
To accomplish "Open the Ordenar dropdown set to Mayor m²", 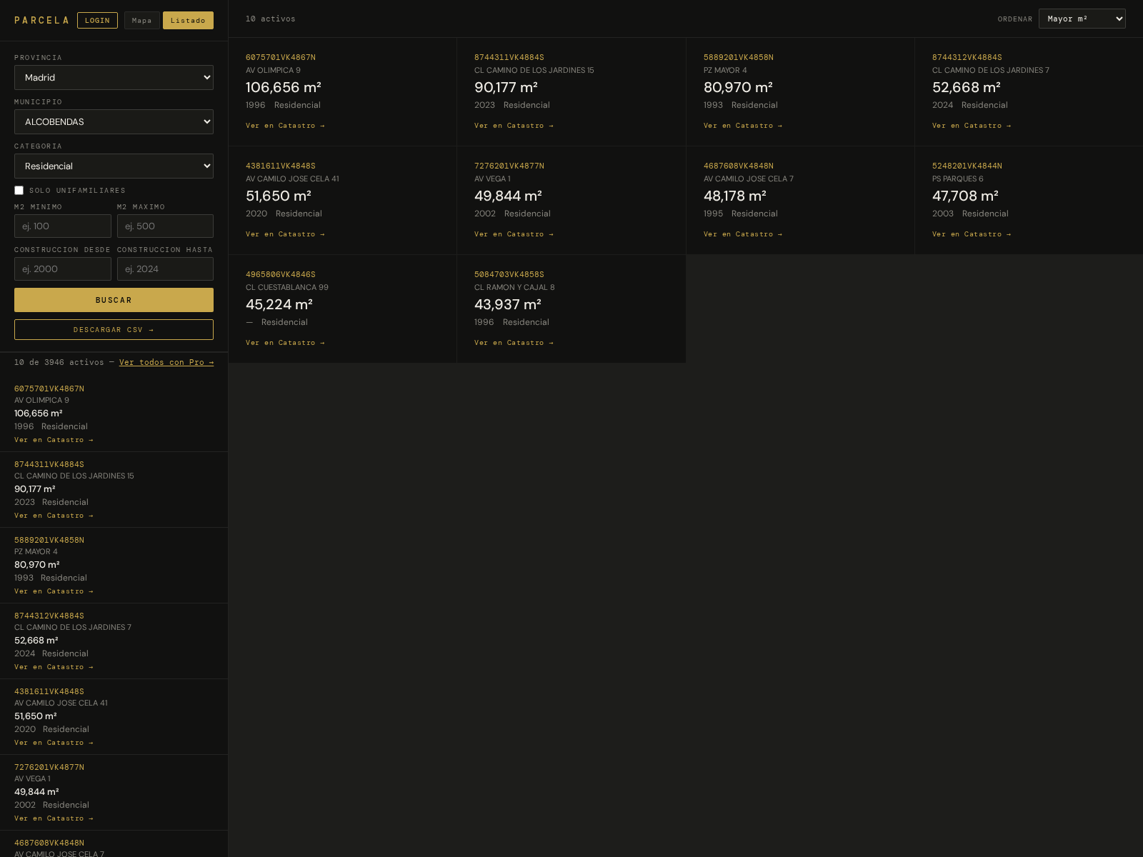I will click(1082, 19).
